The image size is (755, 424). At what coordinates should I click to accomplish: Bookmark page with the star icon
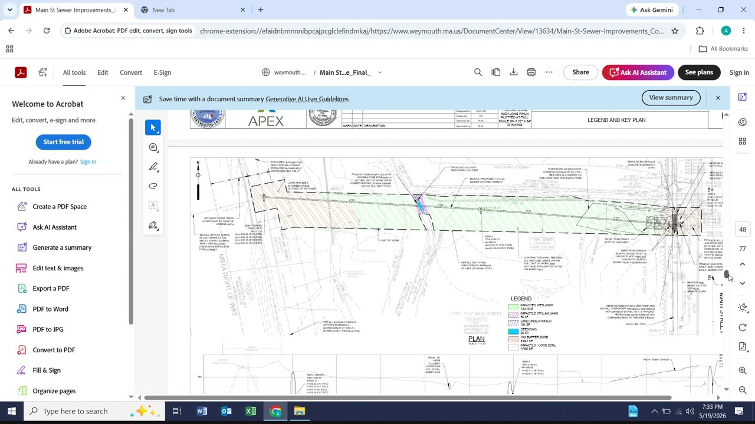[675, 31]
